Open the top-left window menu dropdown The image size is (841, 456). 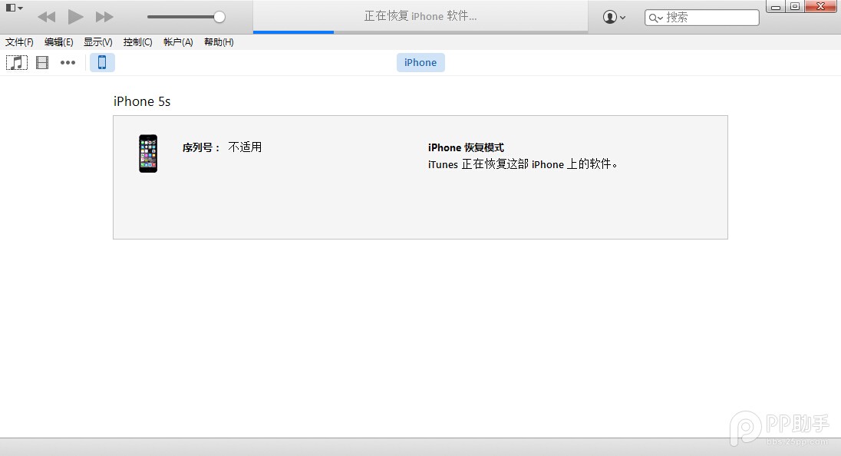(14, 8)
